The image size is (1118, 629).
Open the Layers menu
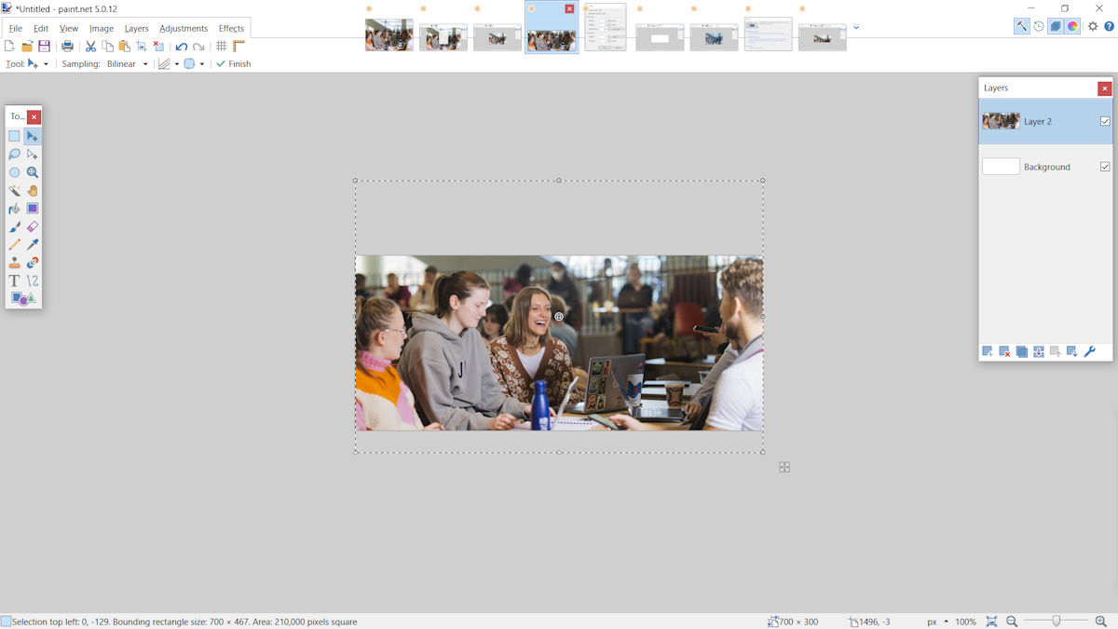click(137, 28)
